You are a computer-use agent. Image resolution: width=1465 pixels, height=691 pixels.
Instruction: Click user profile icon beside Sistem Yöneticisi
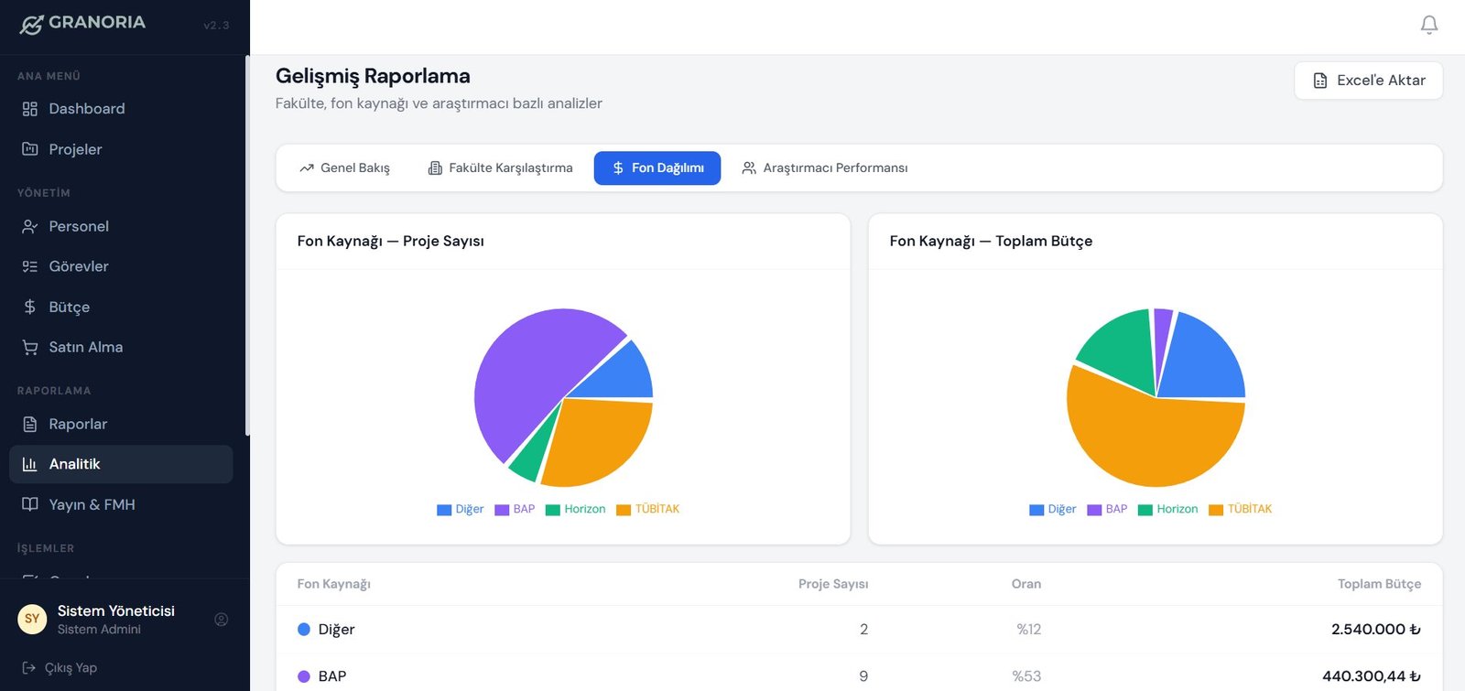pyautogui.click(x=221, y=620)
